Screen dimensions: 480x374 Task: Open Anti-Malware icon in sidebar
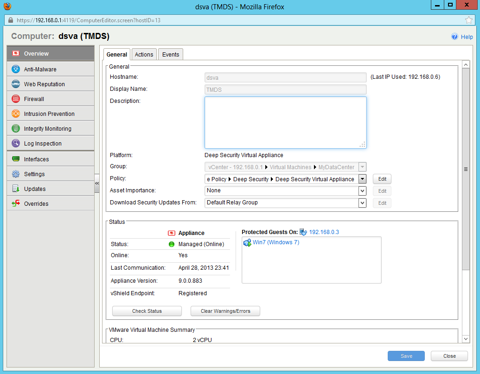tap(16, 69)
